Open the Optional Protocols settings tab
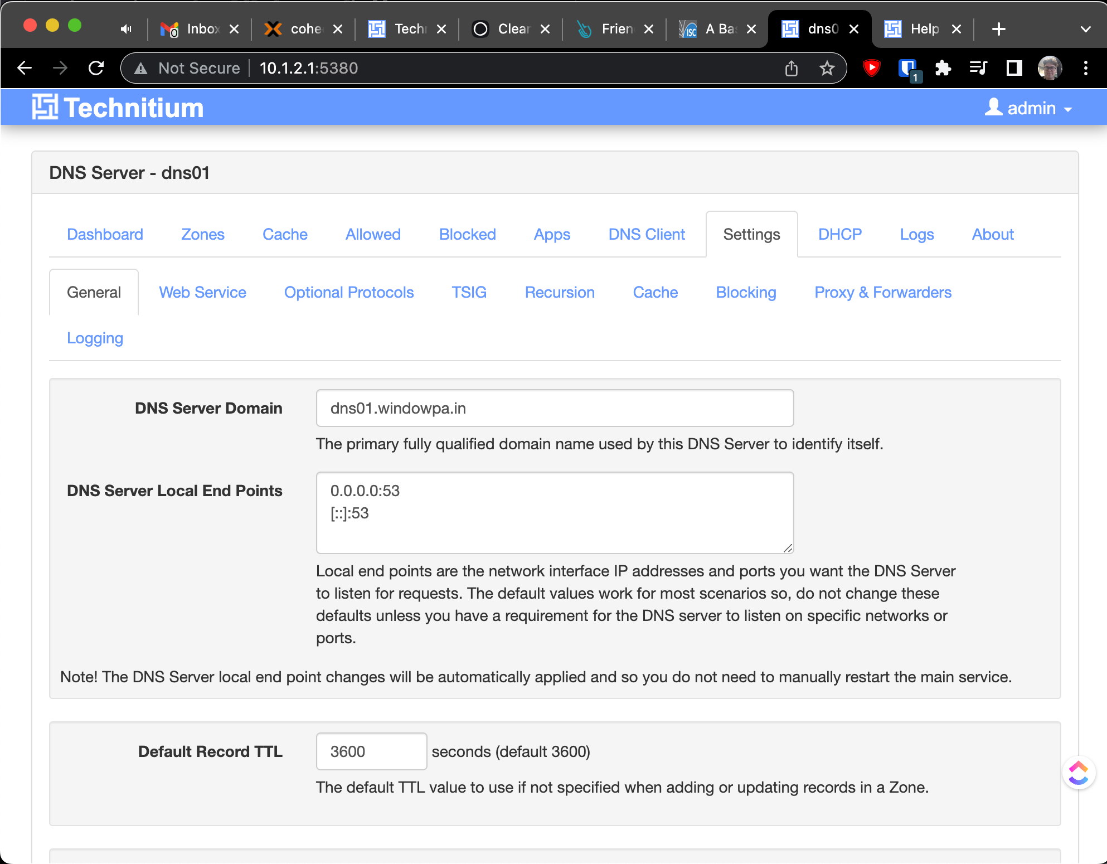 (x=349, y=292)
